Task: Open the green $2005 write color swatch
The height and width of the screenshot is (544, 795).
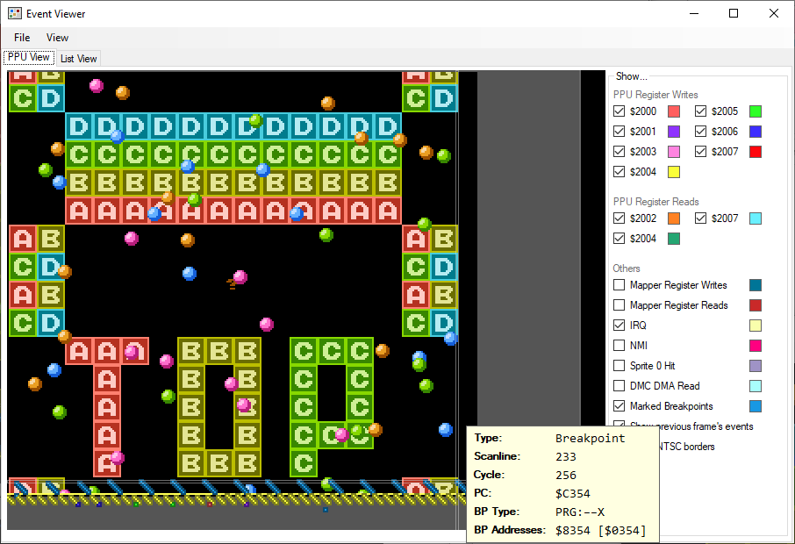Action: point(756,111)
